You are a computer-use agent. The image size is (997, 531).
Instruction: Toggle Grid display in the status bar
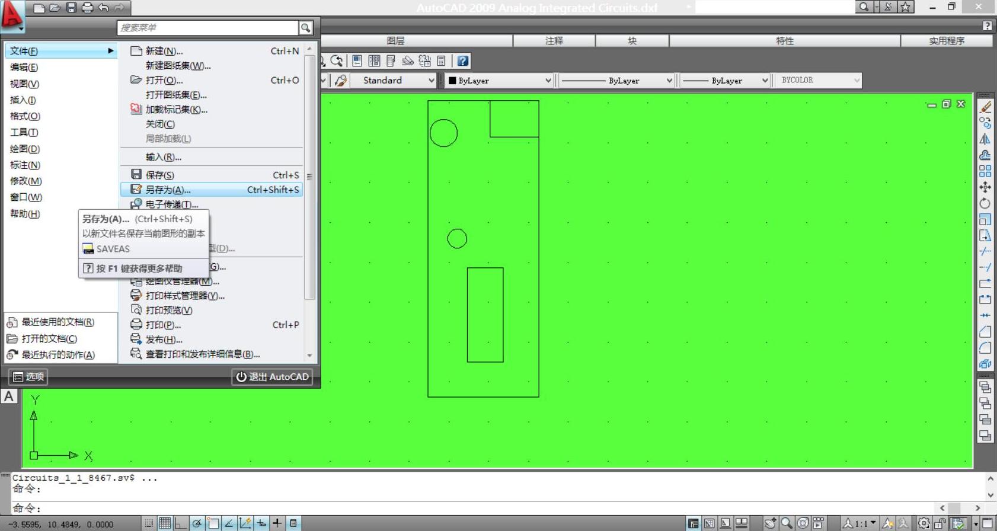pos(165,523)
